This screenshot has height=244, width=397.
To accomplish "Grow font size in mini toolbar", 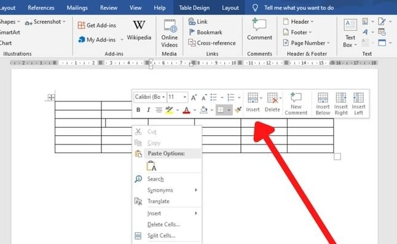I will tap(194, 98).
